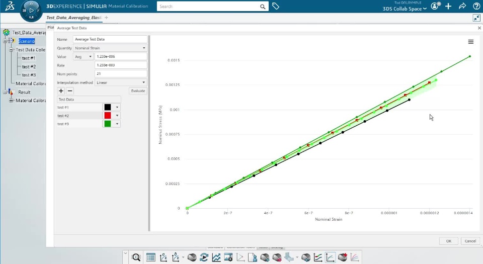Click the material sphere with blue arrow pointing left

[x=306, y=257]
